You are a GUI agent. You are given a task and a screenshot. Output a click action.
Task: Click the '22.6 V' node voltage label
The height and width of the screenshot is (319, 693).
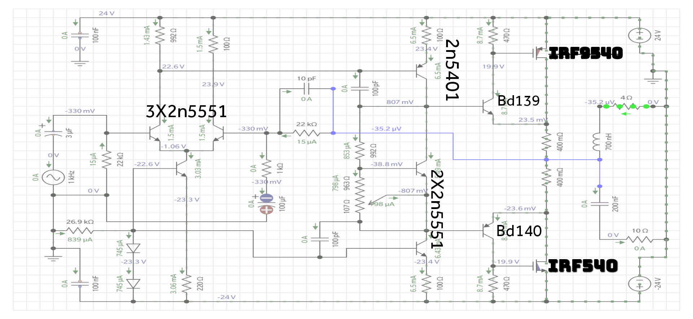coord(173,67)
